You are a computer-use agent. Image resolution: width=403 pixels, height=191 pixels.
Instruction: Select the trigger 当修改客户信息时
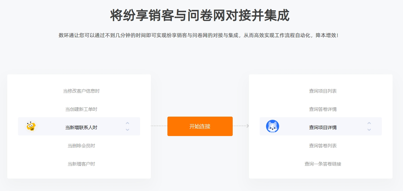point(81,91)
